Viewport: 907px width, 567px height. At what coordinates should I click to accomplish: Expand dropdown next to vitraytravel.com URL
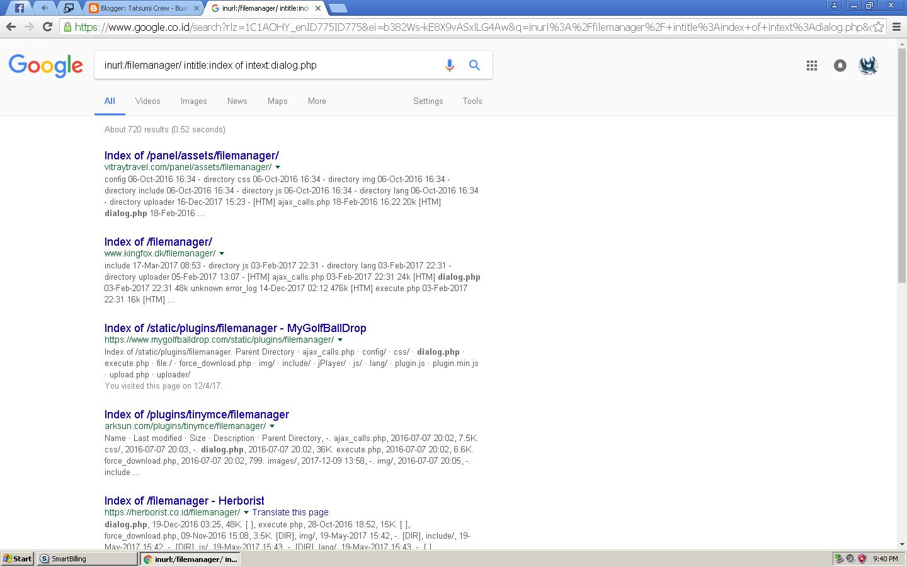[278, 167]
